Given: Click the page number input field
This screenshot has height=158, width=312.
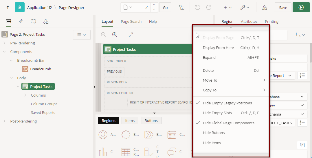Looking at the screenshot, I should click(x=142, y=7).
